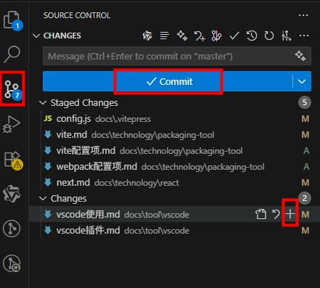
Task: Click the star-shaped icon in Changes toolbar
Action: point(147,36)
